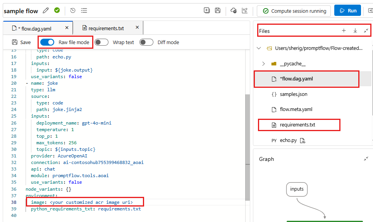Viewport: 373px width, 222px height.
Task: Collapse the Files panel
Action: (366, 31)
